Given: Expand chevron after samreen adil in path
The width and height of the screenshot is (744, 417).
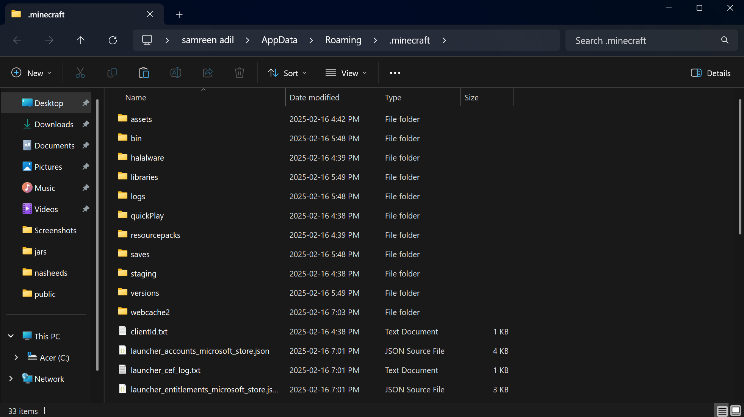Looking at the screenshot, I should [x=247, y=40].
